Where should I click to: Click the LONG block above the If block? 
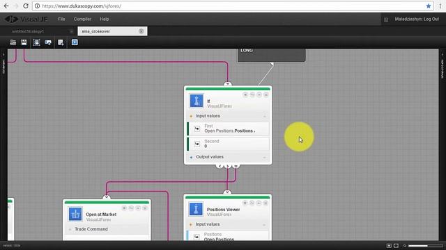click(272, 55)
